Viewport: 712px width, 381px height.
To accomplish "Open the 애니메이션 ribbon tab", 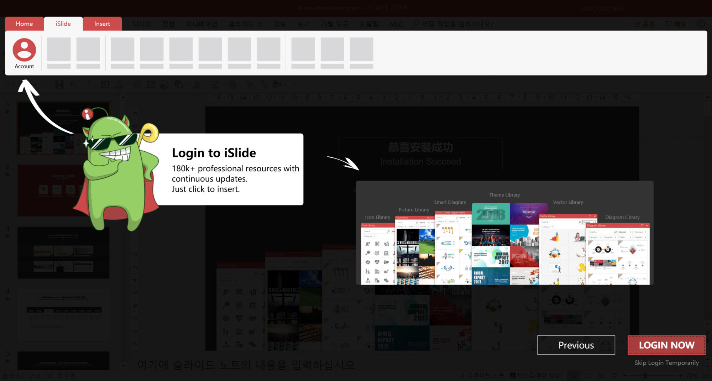I will [201, 24].
